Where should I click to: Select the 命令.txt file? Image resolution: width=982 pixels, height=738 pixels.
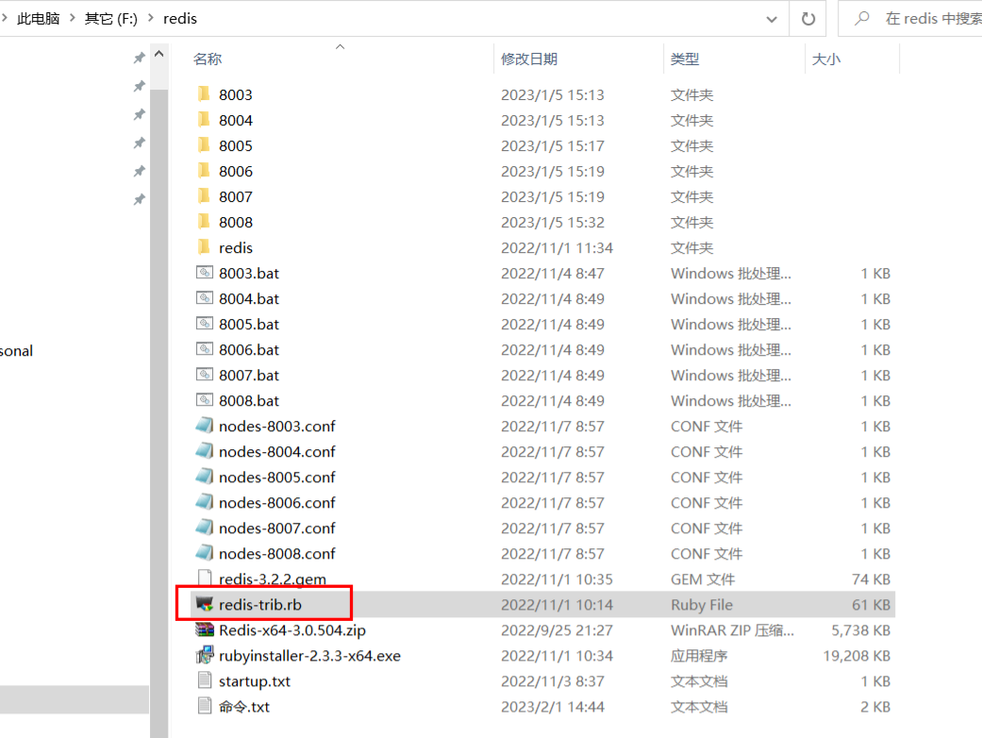[244, 706]
